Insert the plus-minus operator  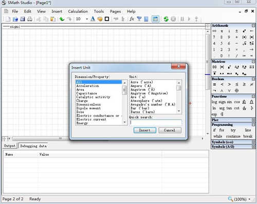click(236, 31)
